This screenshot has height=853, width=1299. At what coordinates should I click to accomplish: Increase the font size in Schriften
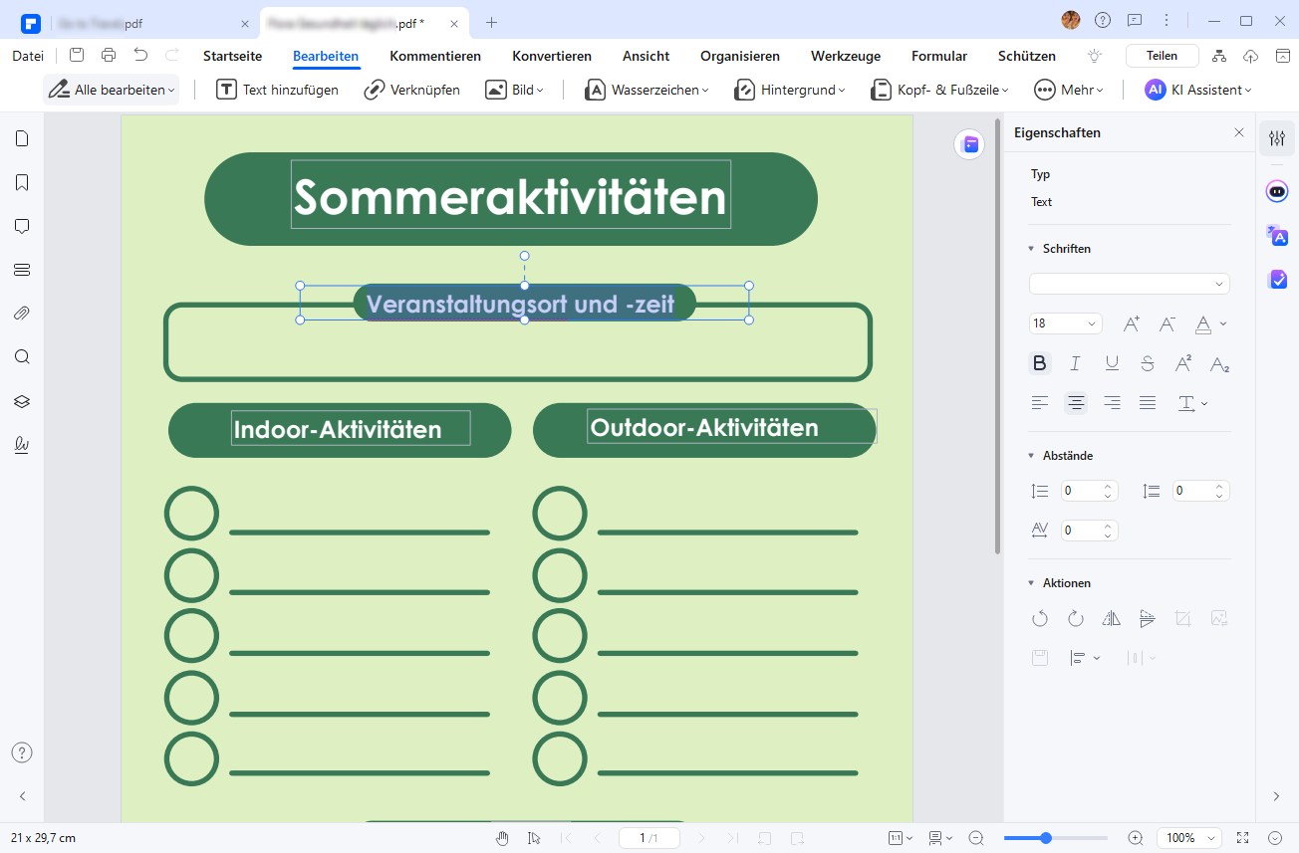tap(1132, 323)
